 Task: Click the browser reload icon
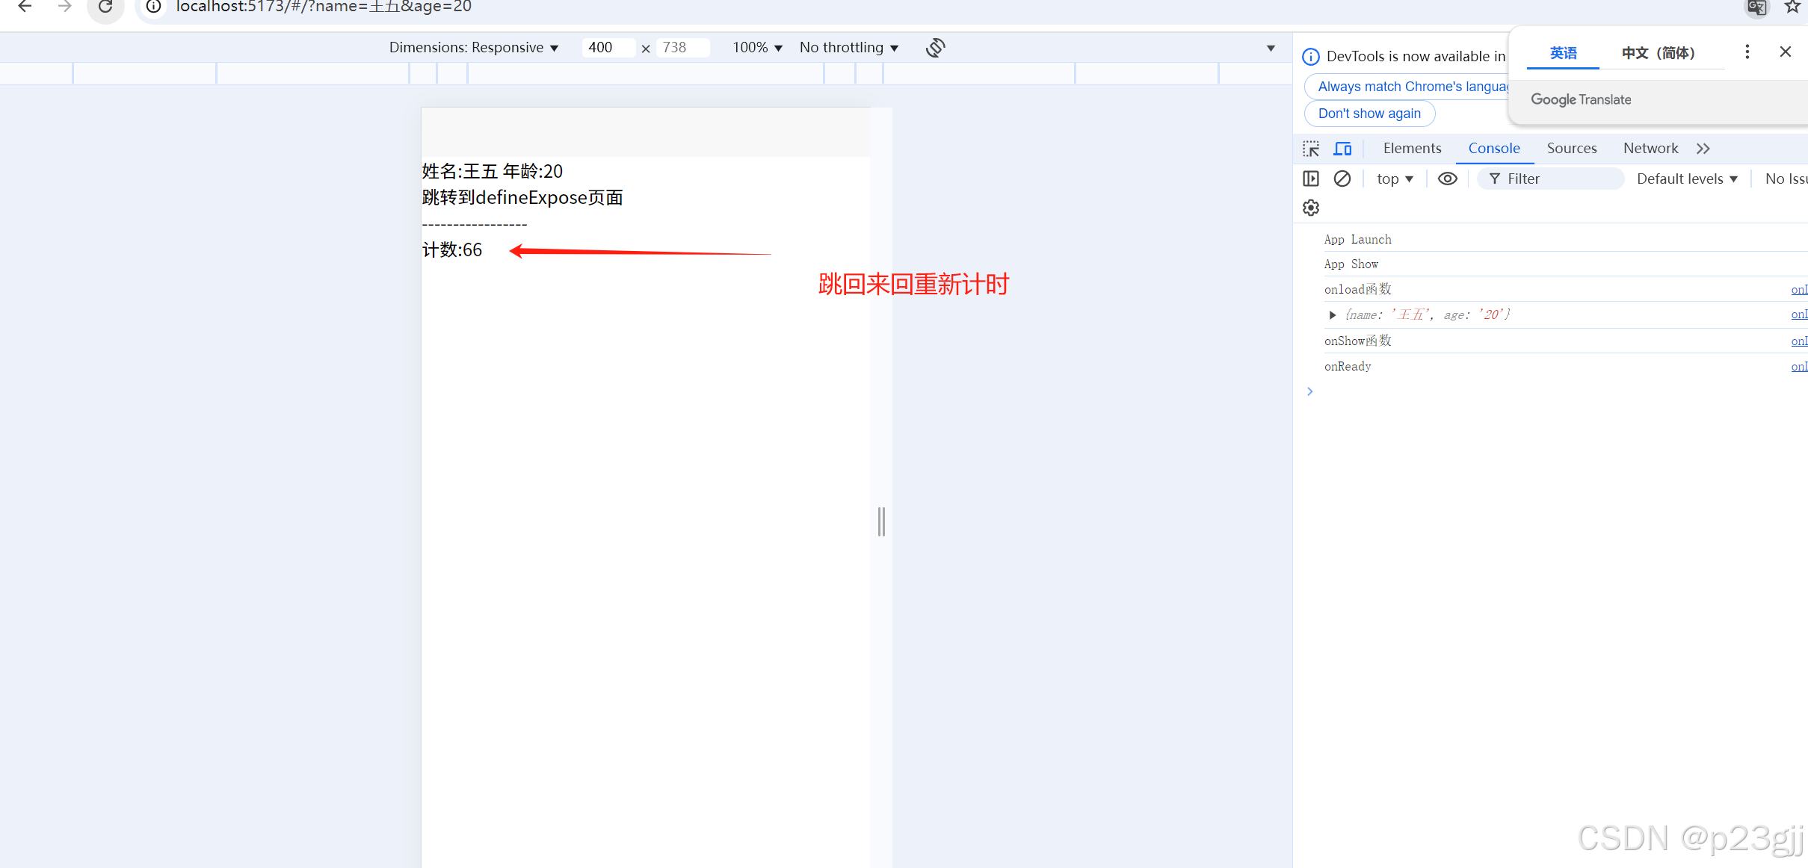(105, 7)
